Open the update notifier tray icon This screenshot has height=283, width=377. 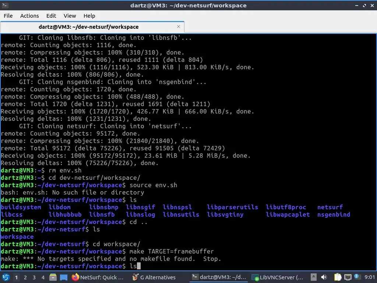[x=356, y=277]
